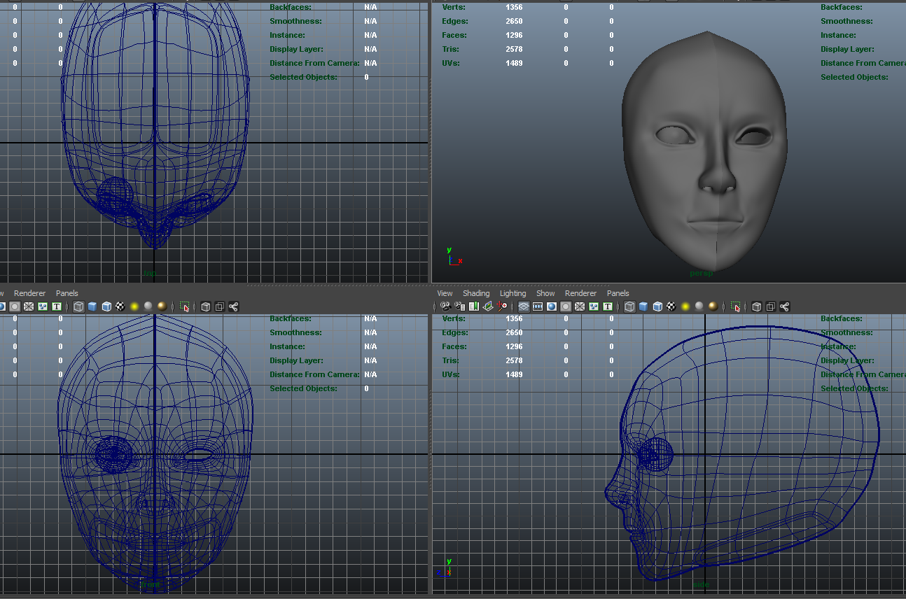Click the safe title 'T' icon in side panel
906x599 pixels.
(608, 306)
